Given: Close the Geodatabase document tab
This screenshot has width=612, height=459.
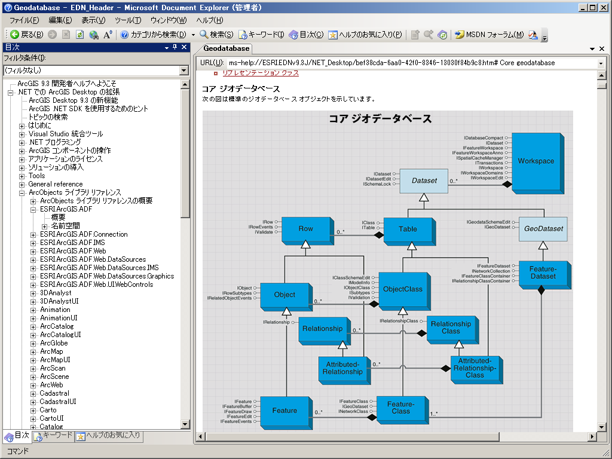Looking at the screenshot, I should tap(602, 49).
